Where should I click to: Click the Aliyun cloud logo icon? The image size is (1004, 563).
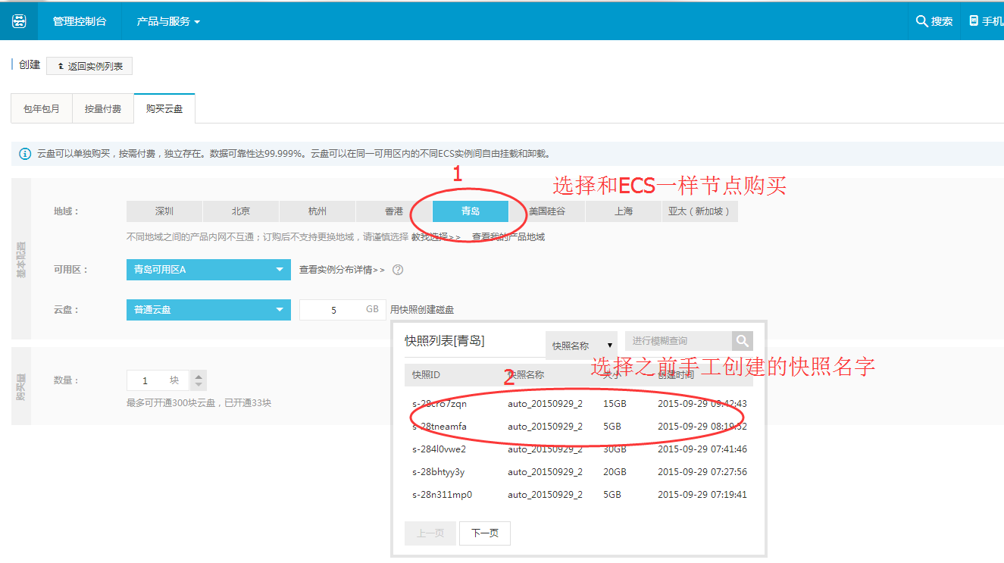coord(19,21)
